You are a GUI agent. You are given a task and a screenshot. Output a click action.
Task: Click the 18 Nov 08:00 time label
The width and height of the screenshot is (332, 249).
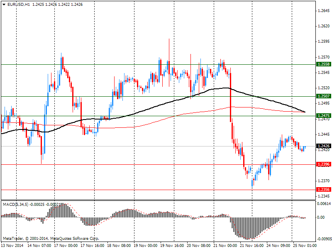click(x=119, y=246)
